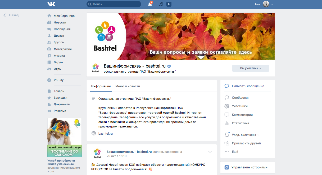Select the 'Информация' tab
322x175 pixels.
pyautogui.click(x=101, y=86)
